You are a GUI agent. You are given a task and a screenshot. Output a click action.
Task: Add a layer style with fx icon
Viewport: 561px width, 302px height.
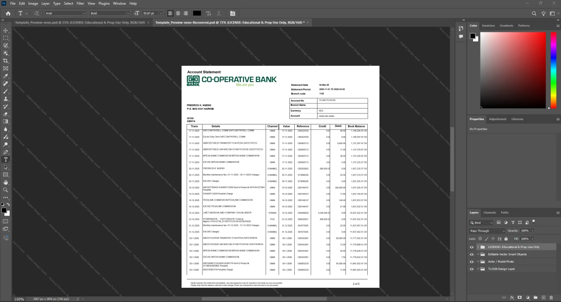click(512, 297)
